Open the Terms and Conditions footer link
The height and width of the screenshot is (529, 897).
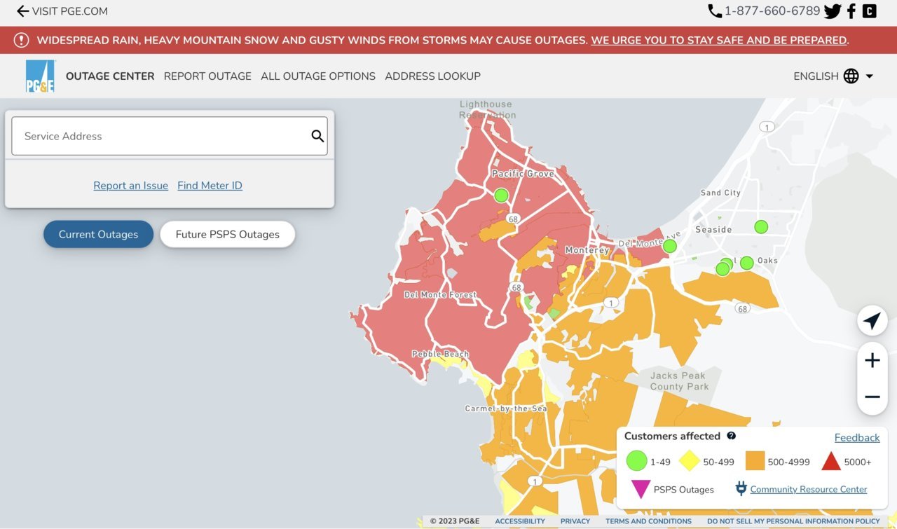[648, 521]
